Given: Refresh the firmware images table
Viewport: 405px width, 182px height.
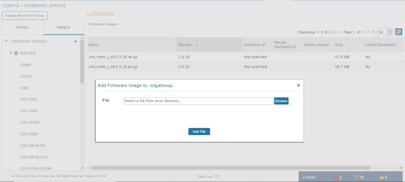Looking at the screenshot, I should [x=399, y=32].
